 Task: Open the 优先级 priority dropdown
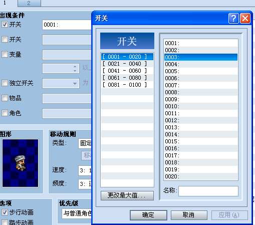pos(77,213)
